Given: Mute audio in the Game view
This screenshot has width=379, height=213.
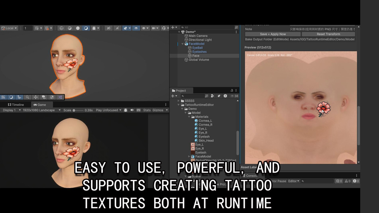Looking at the screenshot, I should pyautogui.click(x=132, y=110).
